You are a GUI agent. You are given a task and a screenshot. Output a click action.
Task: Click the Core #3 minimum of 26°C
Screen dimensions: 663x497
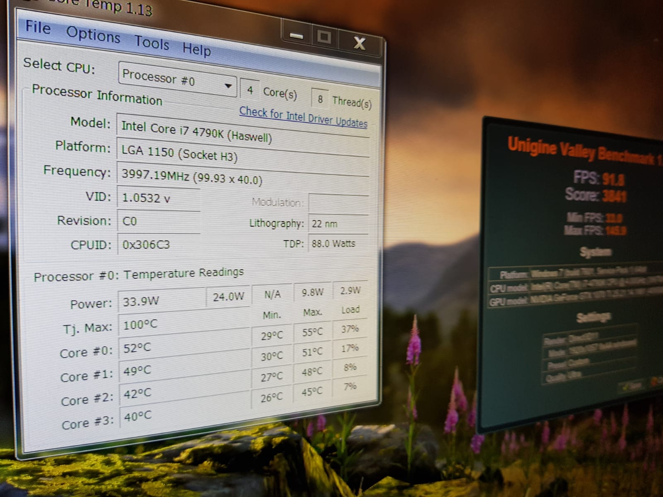point(272,398)
